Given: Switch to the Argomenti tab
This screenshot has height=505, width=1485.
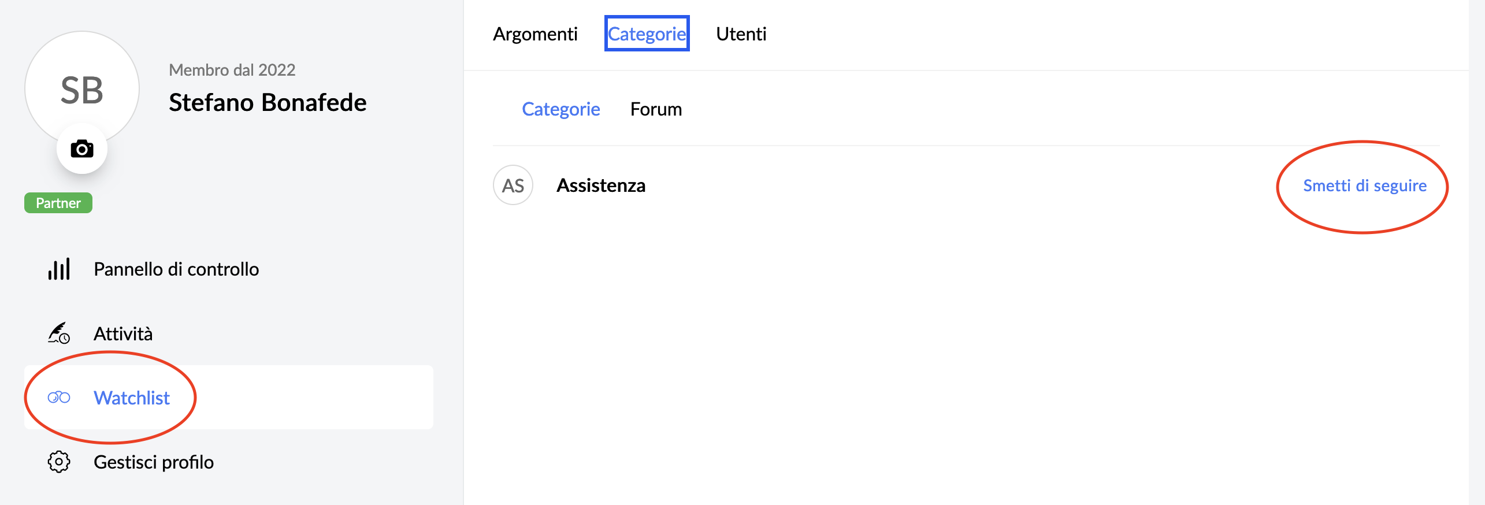Looking at the screenshot, I should pyautogui.click(x=535, y=34).
